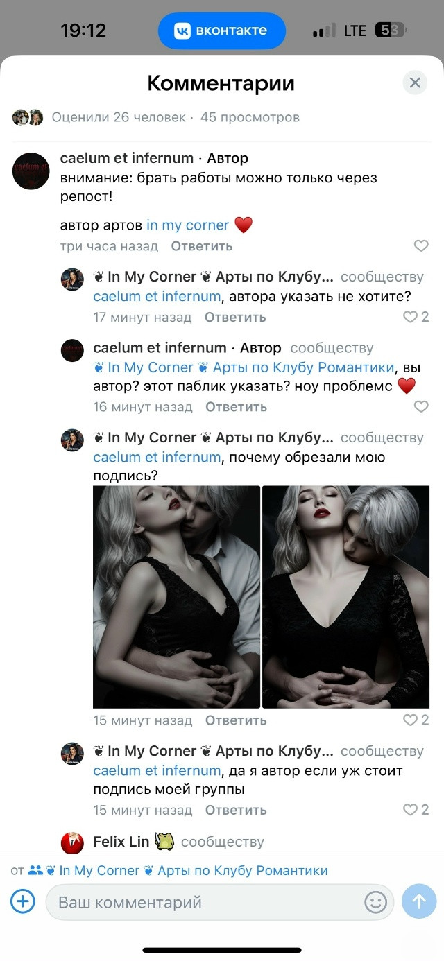Open caelum et infernum avatar on top comment
The height and width of the screenshot is (961, 444).
[x=31, y=171]
